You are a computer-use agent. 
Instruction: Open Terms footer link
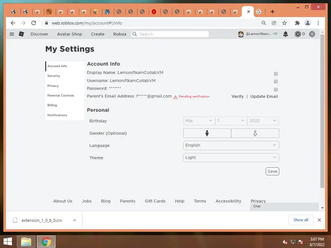(200, 201)
